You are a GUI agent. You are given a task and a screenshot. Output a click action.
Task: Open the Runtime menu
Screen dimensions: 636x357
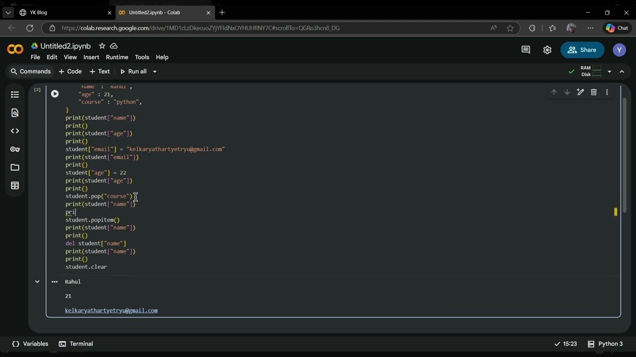pos(117,57)
